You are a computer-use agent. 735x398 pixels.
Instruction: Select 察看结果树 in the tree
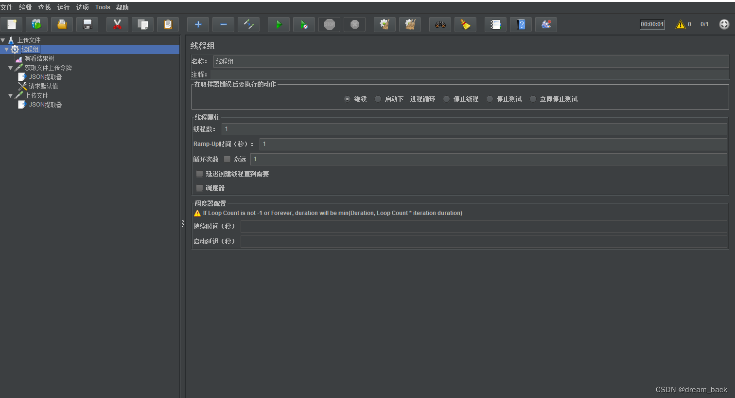click(x=39, y=59)
